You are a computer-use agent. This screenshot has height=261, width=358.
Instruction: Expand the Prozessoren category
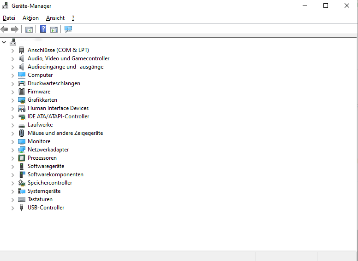coord(13,158)
